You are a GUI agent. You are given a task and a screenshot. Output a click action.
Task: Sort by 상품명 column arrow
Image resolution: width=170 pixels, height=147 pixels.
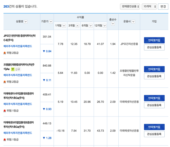tap(26, 22)
